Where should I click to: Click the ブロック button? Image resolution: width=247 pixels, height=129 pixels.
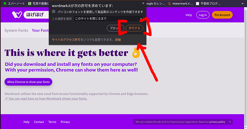(115, 28)
